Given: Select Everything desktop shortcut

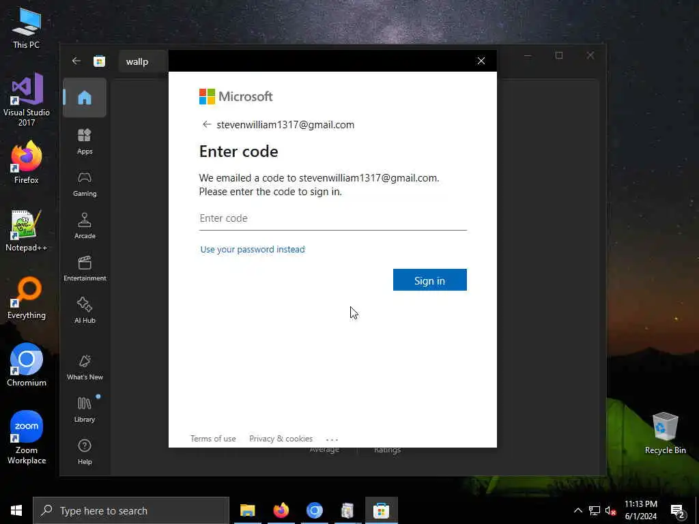Looking at the screenshot, I should [27, 298].
